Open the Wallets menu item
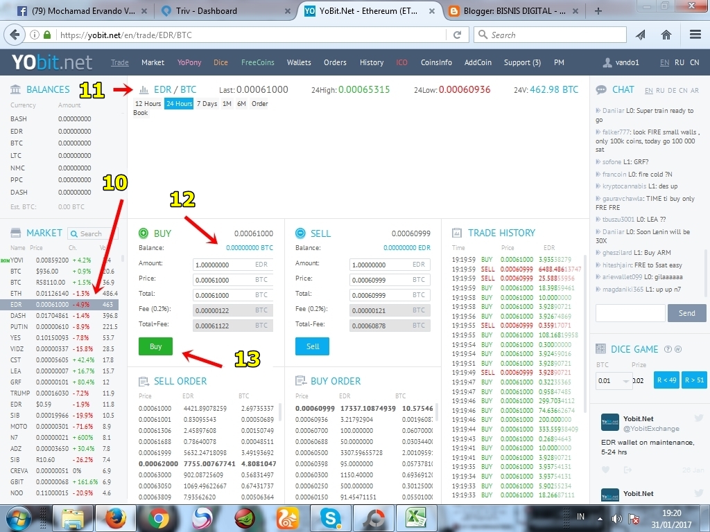The width and height of the screenshot is (710, 532). [x=299, y=62]
